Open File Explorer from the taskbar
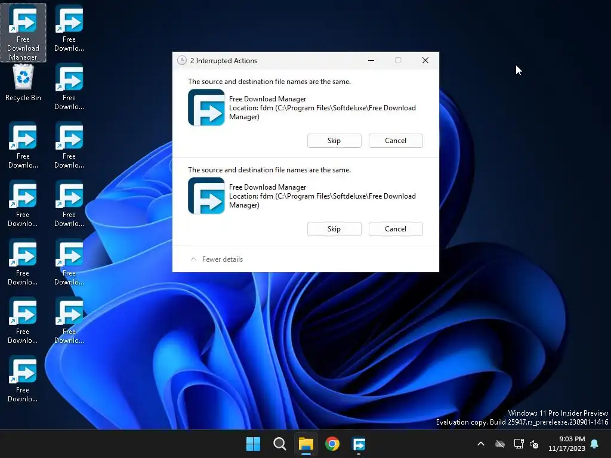611x458 pixels. point(306,444)
